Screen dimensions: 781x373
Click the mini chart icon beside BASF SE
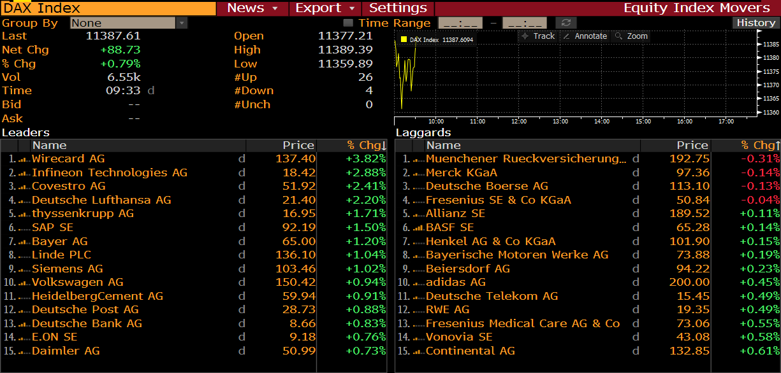click(x=419, y=228)
